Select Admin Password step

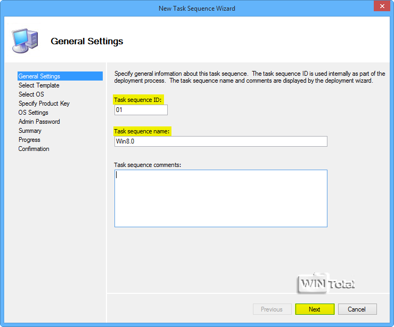(39, 122)
